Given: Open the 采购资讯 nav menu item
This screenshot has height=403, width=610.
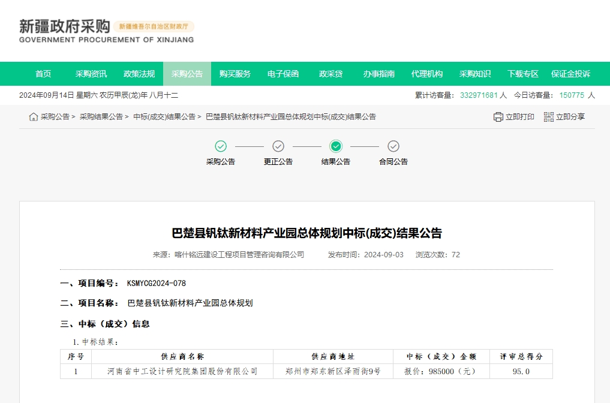Looking at the screenshot, I should pos(91,74).
